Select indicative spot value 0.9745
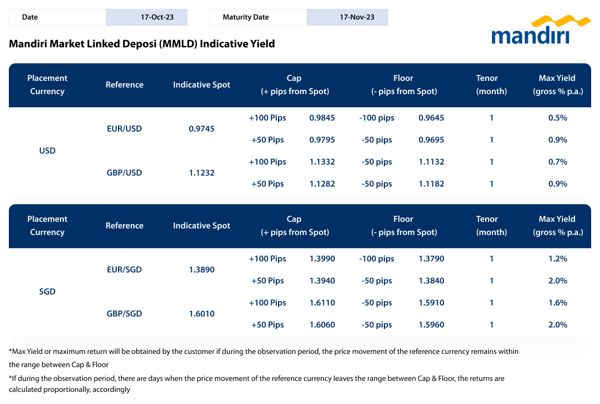600x404 pixels. click(x=202, y=129)
